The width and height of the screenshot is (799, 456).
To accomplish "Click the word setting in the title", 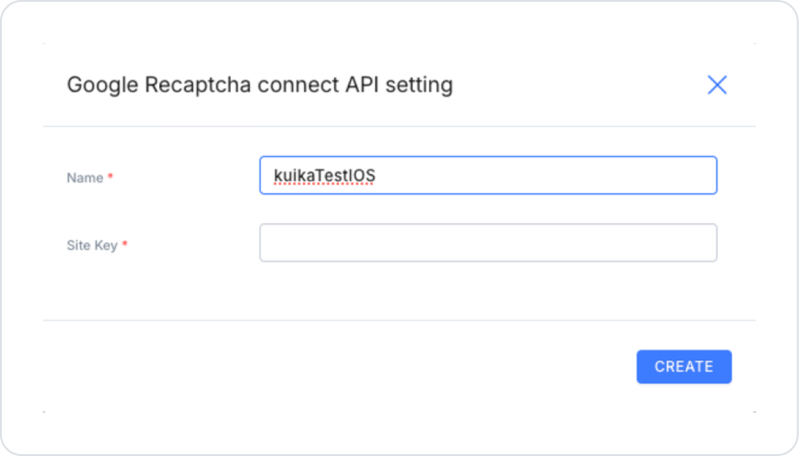I will (419, 84).
